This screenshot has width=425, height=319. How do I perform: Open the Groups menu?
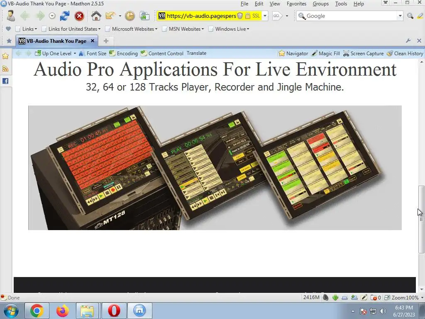tap(321, 4)
